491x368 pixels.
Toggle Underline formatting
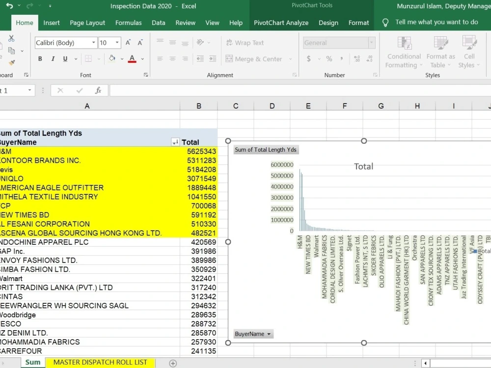pos(65,59)
